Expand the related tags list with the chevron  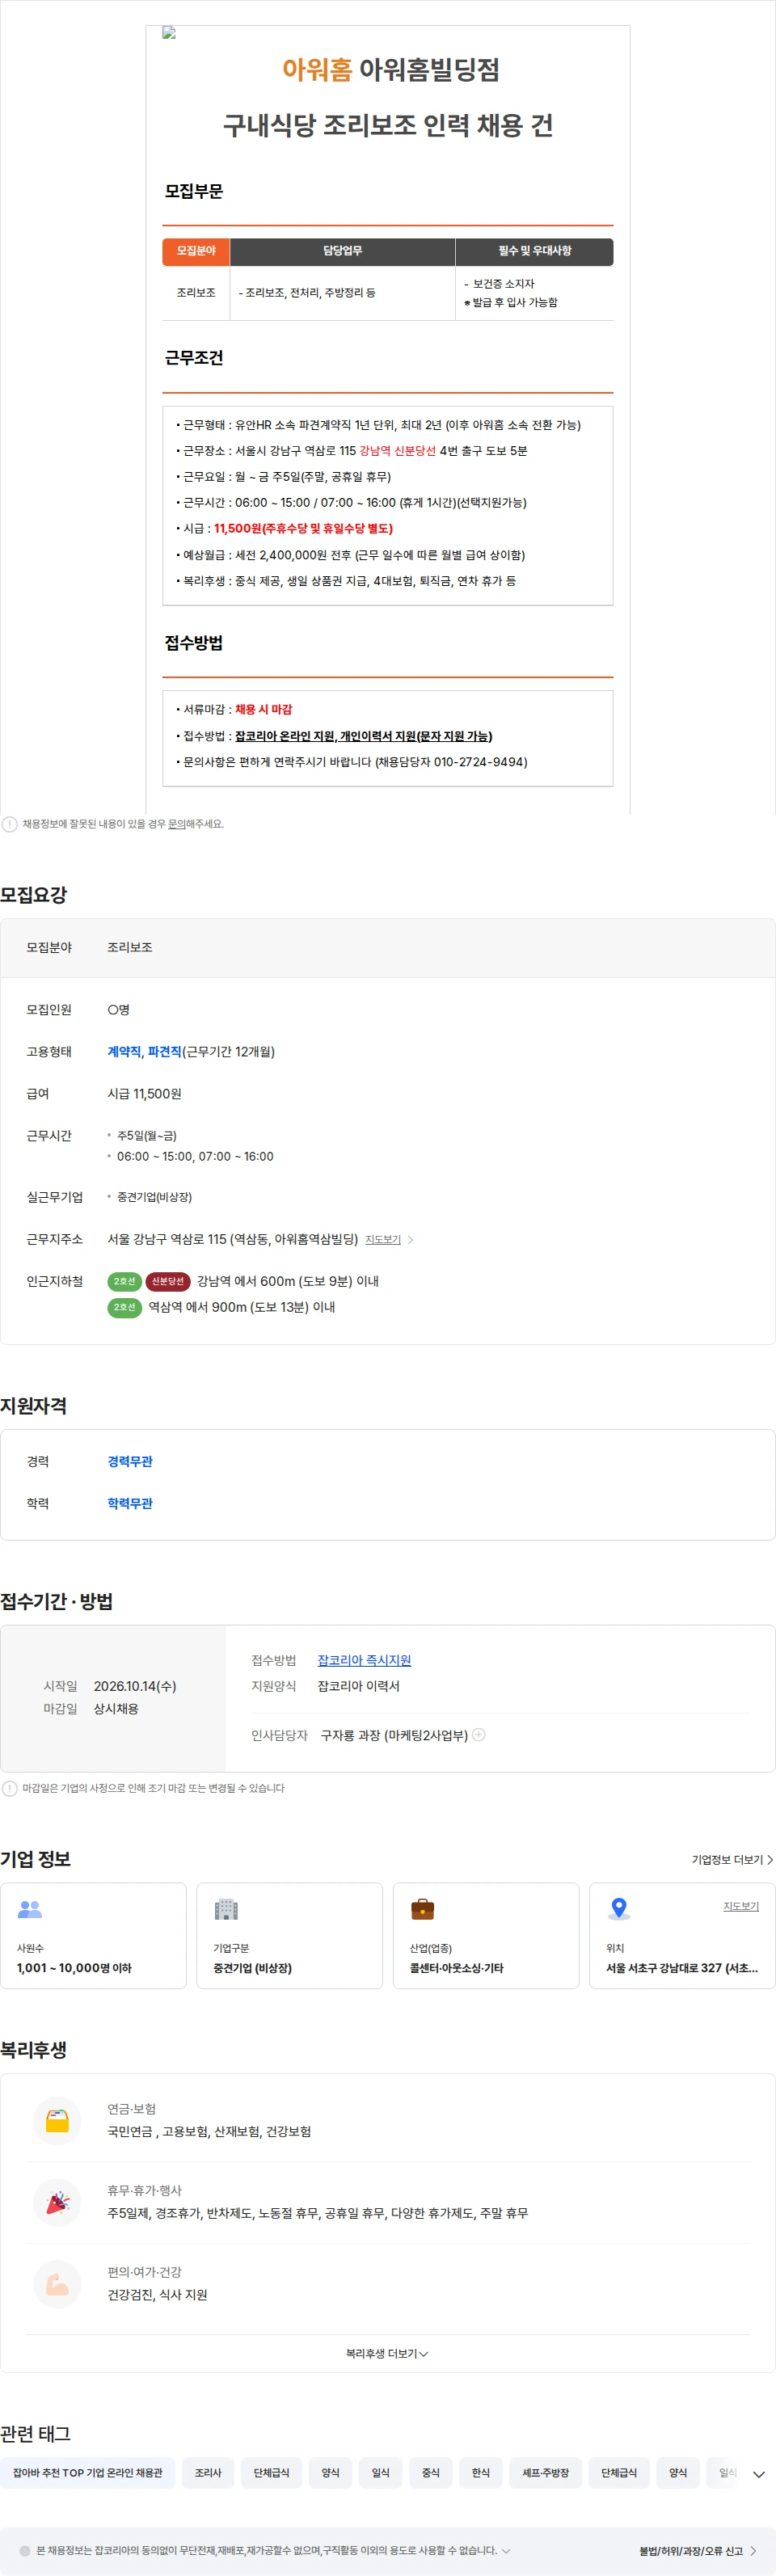point(759,2474)
